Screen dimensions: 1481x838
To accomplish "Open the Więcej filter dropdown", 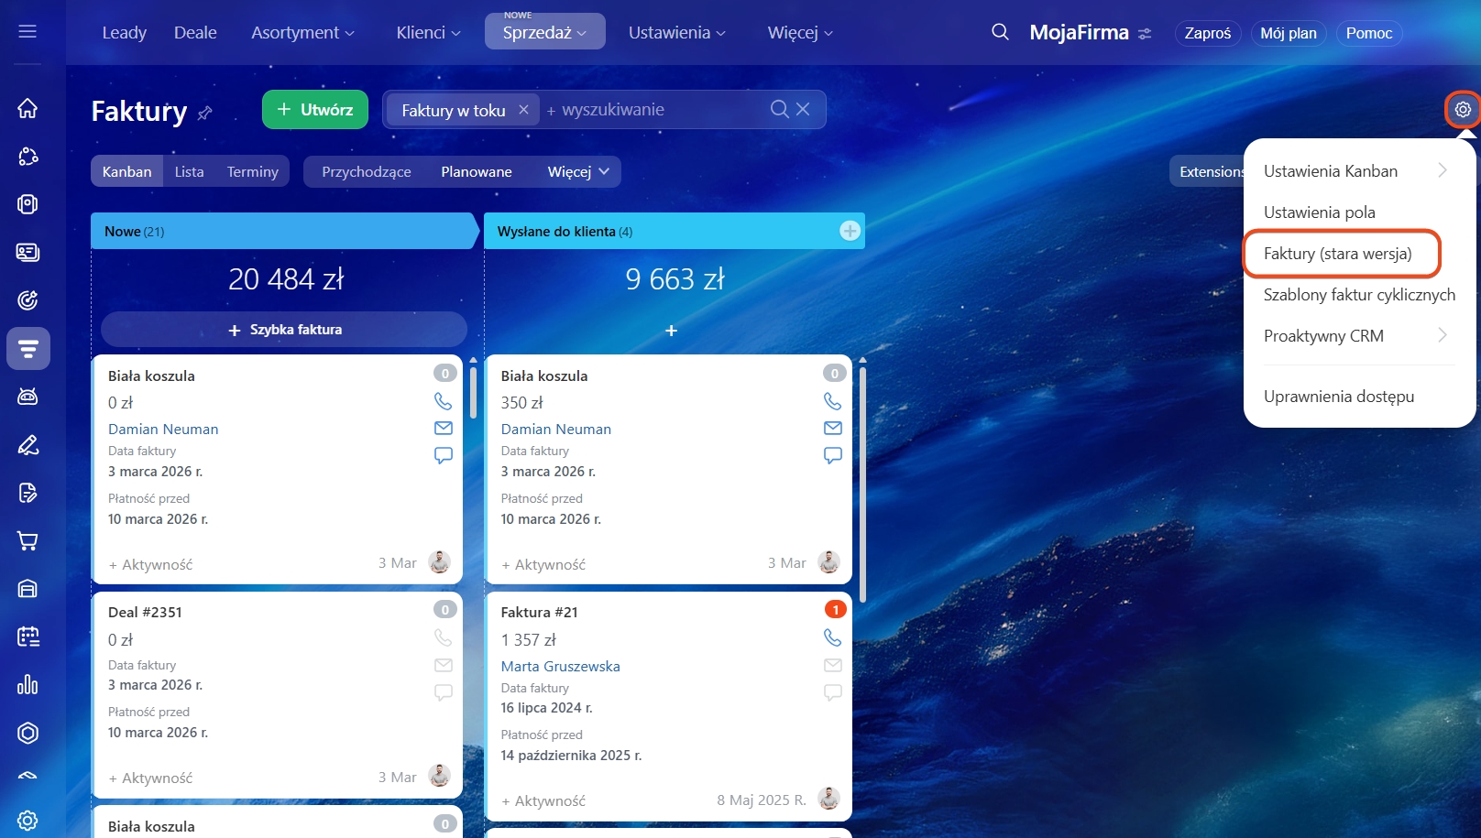I will pos(577,172).
